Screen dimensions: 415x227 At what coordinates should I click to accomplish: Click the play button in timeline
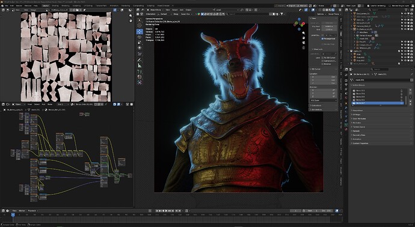[166, 211]
